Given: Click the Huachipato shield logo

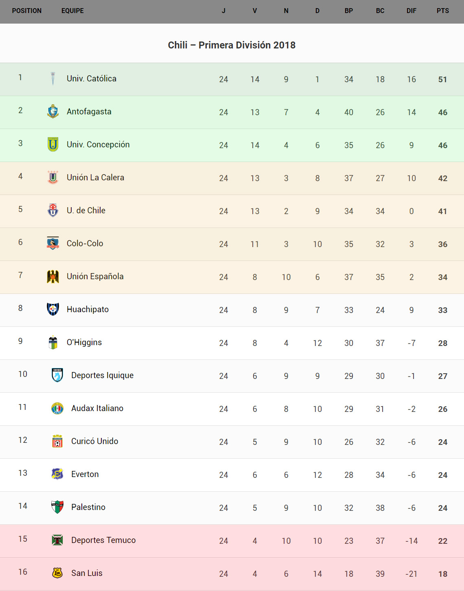Looking at the screenshot, I should click(53, 309).
